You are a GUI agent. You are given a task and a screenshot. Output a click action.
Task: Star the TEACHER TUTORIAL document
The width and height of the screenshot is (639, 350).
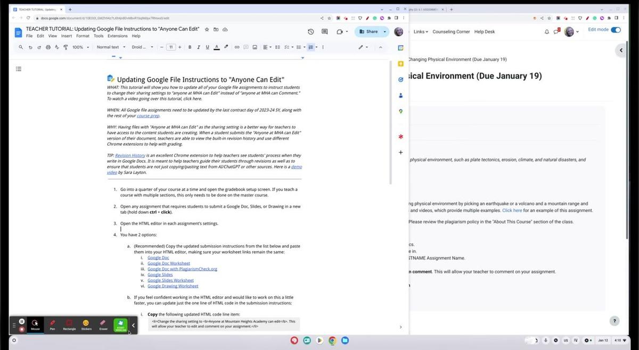[x=207, y=29]
